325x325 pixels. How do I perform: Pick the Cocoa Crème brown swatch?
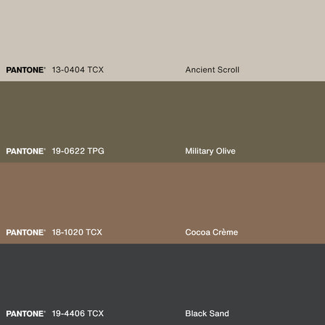pos(162,203)
